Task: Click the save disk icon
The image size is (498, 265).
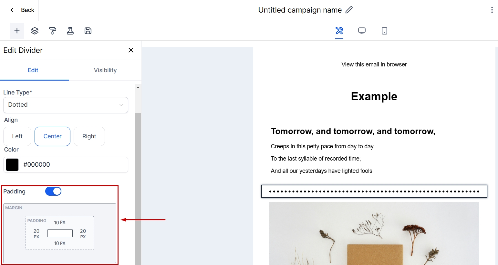Action: pos(88,31)
